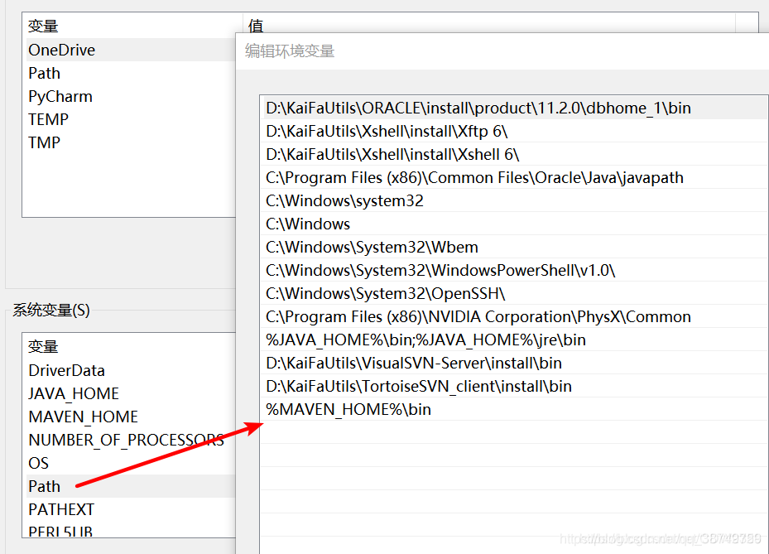The height and width of the screenshot is (554, 769).
Task: Select the Xftp 6 path entry
Action: click(x=514, y=131)
